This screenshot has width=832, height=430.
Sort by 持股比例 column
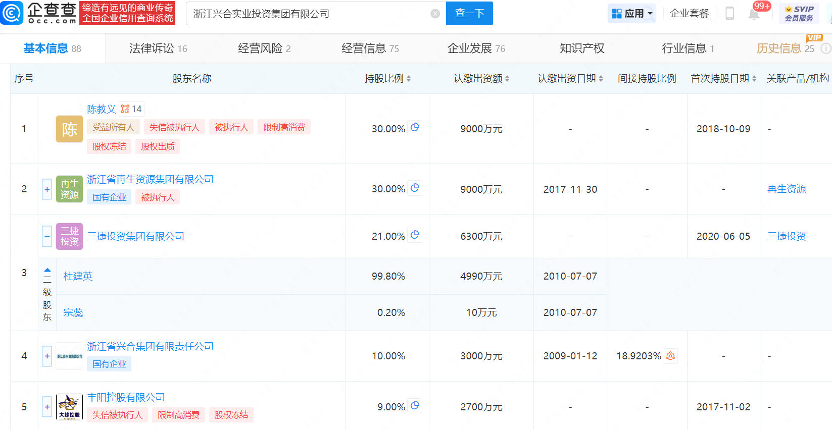tap(387, 78)
